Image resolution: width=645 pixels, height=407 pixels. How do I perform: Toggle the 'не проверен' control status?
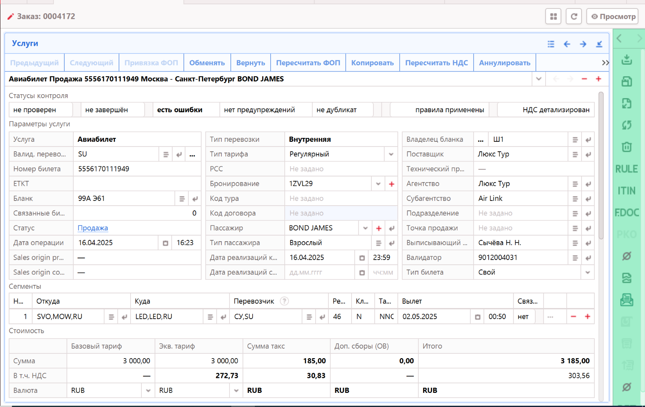click(40, 110)
